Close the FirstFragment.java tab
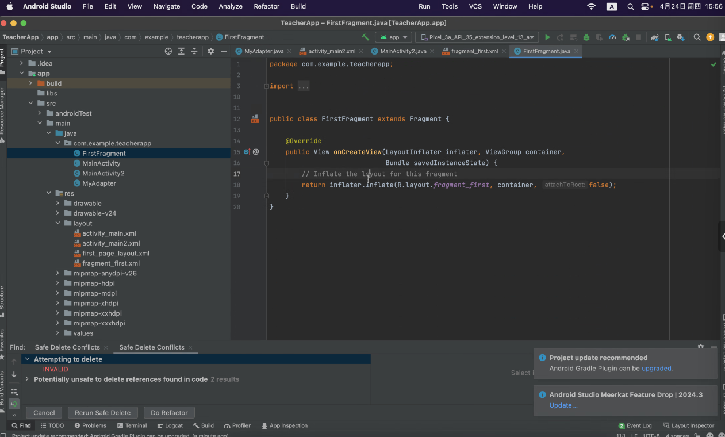 tap(577, 51)
